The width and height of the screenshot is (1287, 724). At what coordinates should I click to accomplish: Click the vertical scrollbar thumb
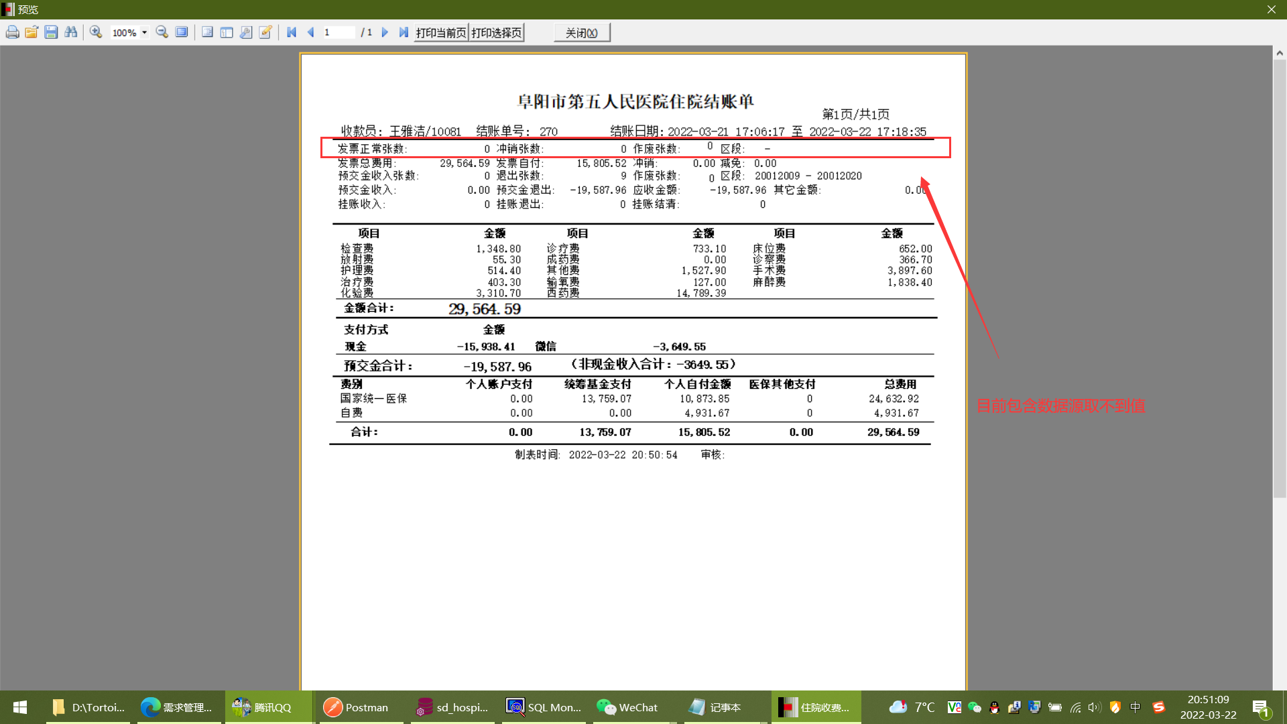coord(1280,278)
